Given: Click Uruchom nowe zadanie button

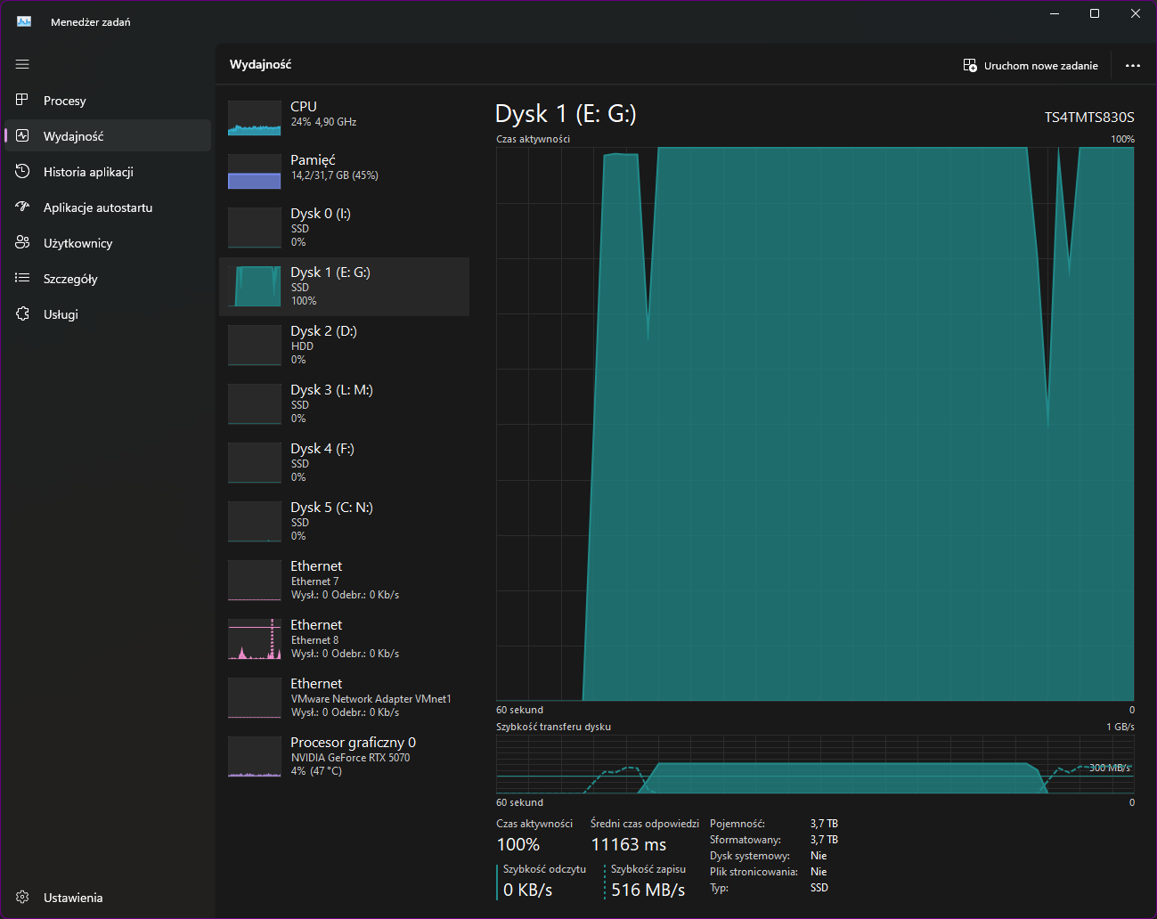Looking at the screenshot, I should pos(1031,65).
